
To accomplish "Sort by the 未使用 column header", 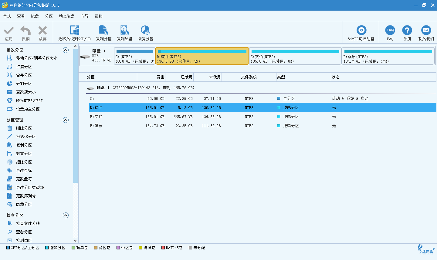I will [208, 77].
